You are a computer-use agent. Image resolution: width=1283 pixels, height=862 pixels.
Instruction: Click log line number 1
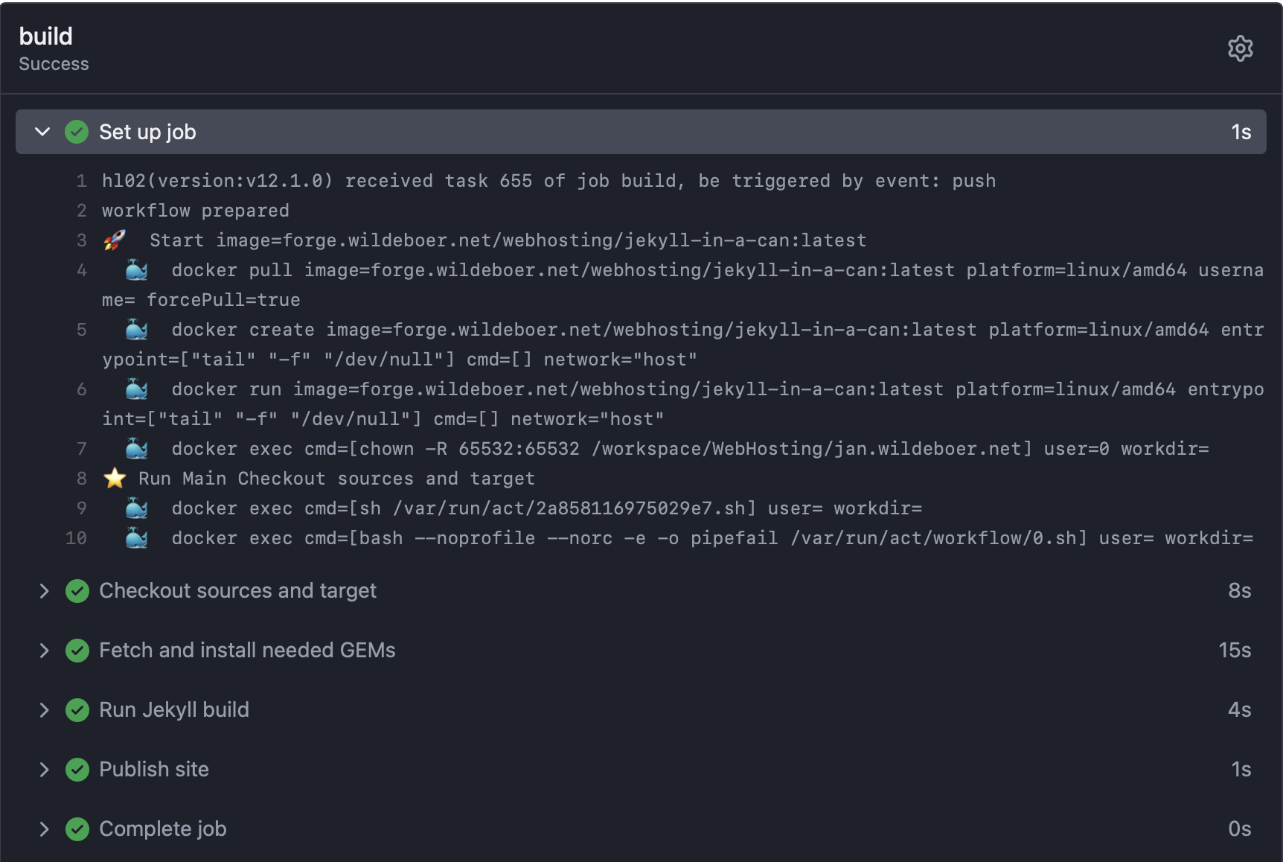pos(81,181)
